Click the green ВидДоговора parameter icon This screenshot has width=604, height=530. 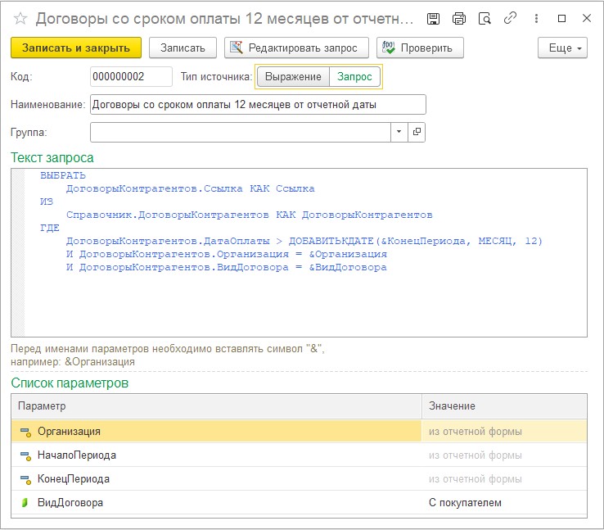pos(25,503)
